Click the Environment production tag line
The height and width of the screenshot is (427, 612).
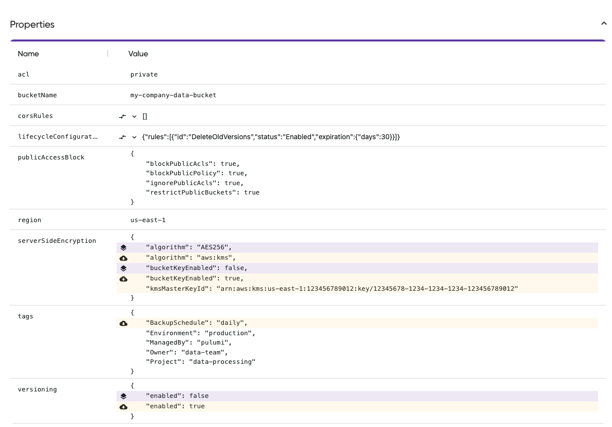click(x=201, y=333)
